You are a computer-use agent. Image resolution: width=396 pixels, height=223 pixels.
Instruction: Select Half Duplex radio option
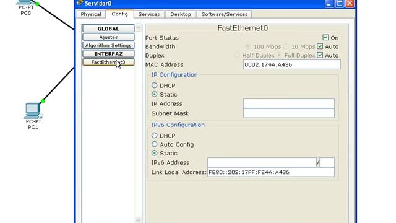(x=236, y=55)
